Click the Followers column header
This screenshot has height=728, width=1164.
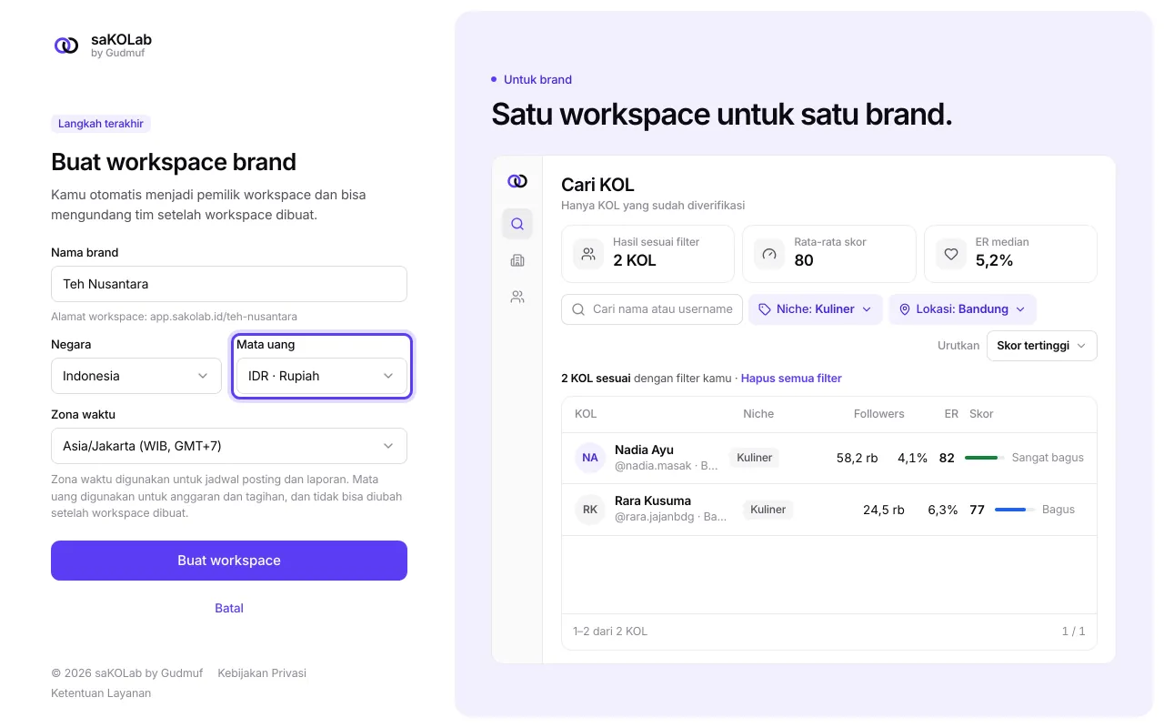click(878, 414)
